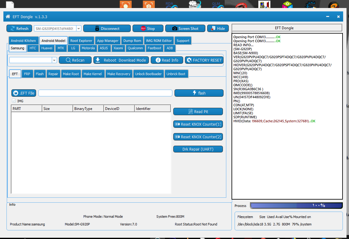This screenshot has height=239, width=349.
Task: Open the FRP sub-tab
Action: click(27, 74)
